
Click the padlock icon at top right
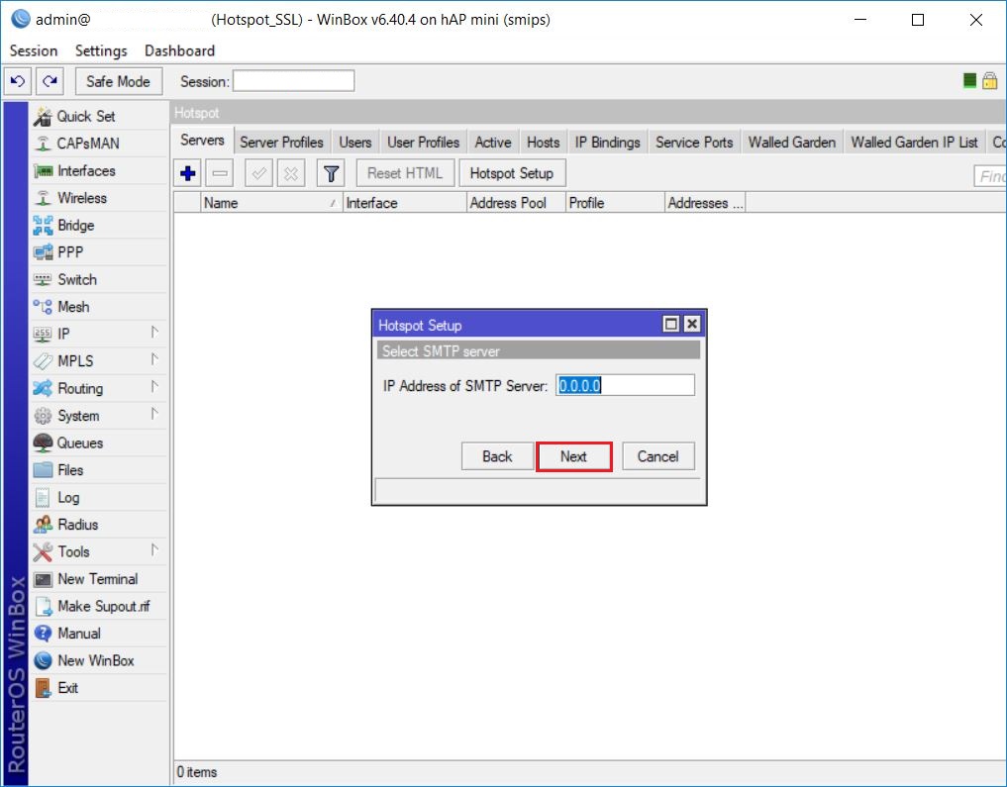pyautogui.click(x=989, y=80)
